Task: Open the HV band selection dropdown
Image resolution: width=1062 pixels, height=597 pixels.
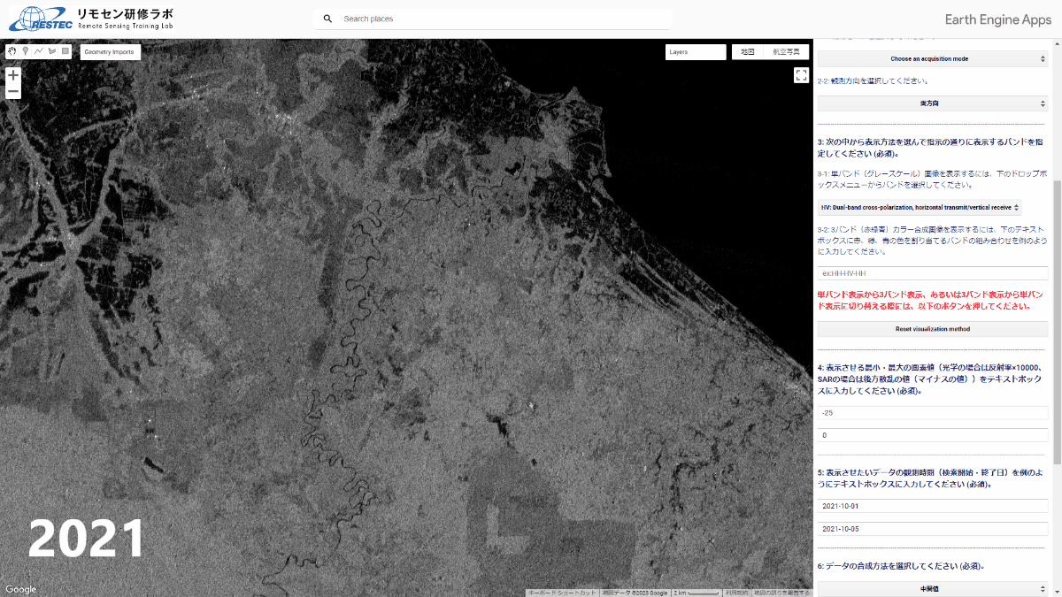Action: [x=920, y=208]
